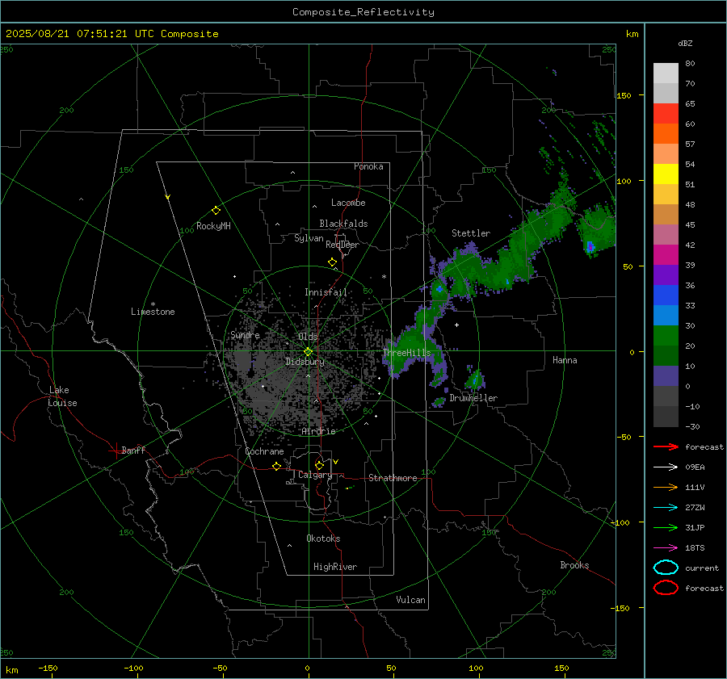Click the yellow diamond marker above Calgary
This screenshot has width=727, height=679.
pyautogui.click(x=319, y=465)
